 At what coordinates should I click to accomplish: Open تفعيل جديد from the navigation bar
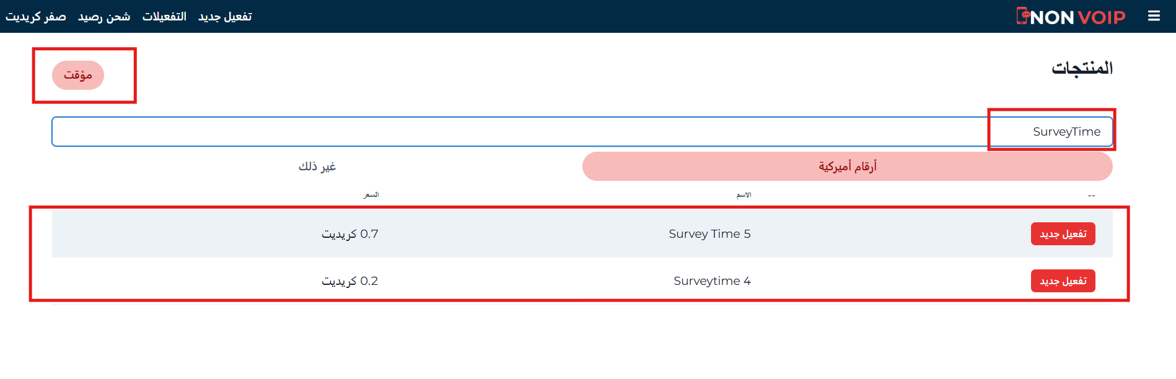[x=226, y=16]
